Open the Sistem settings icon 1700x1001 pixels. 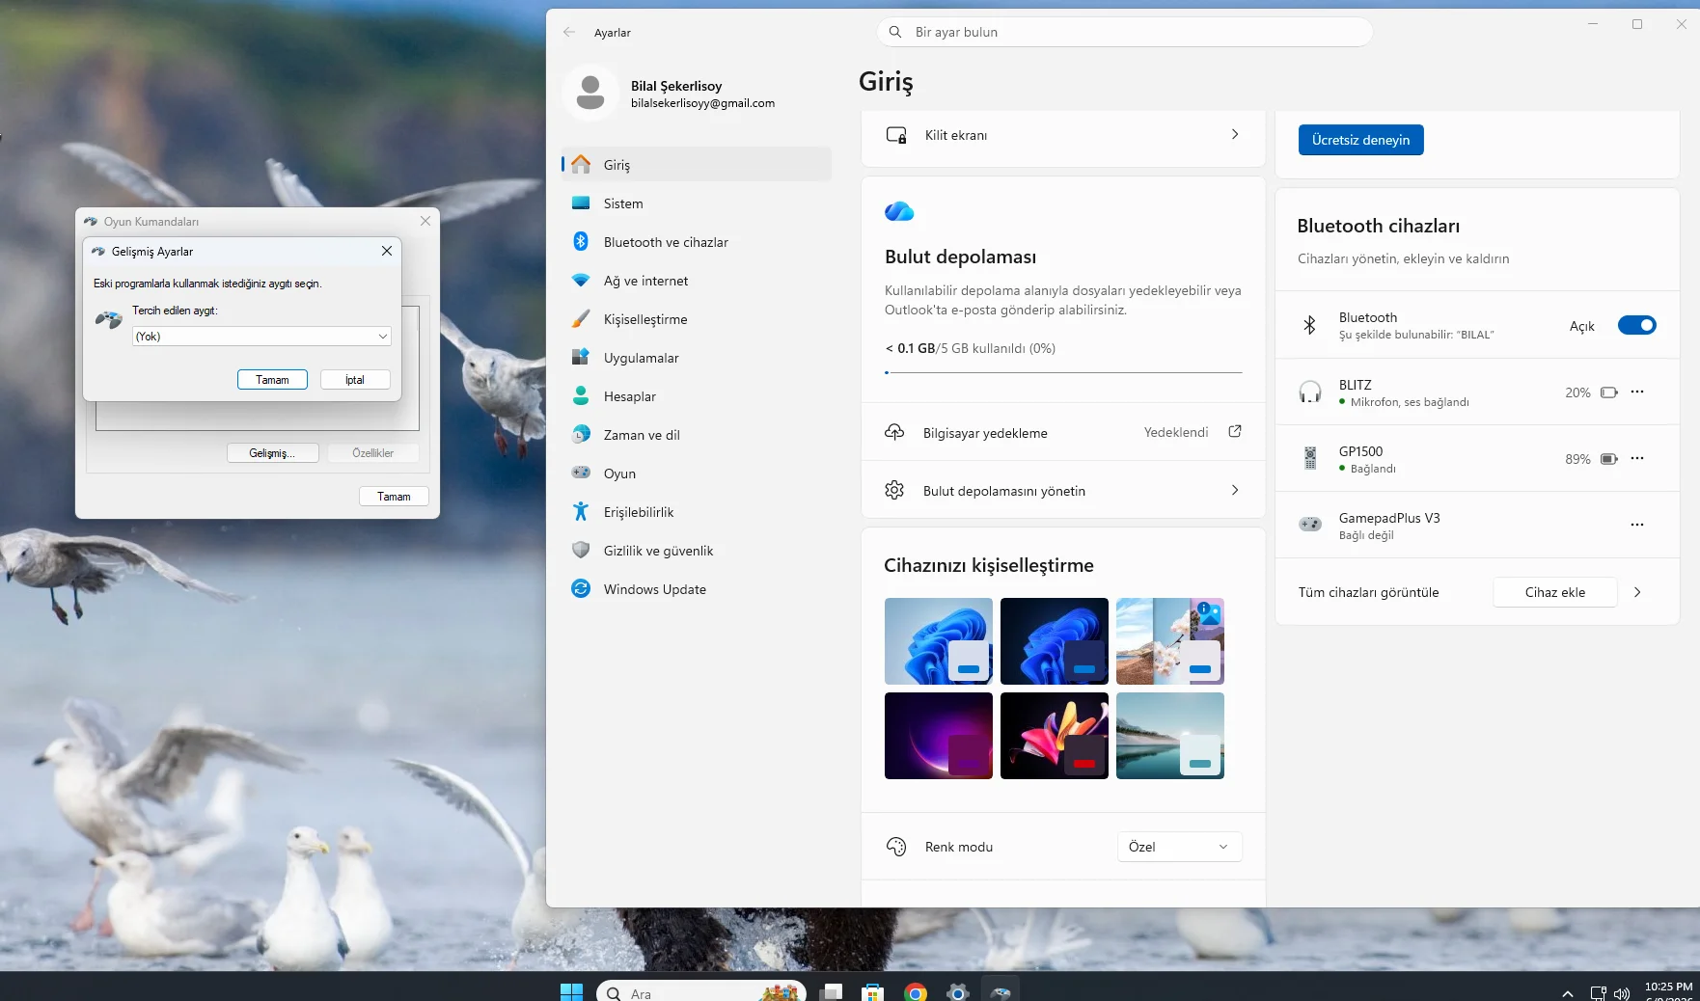581,203
